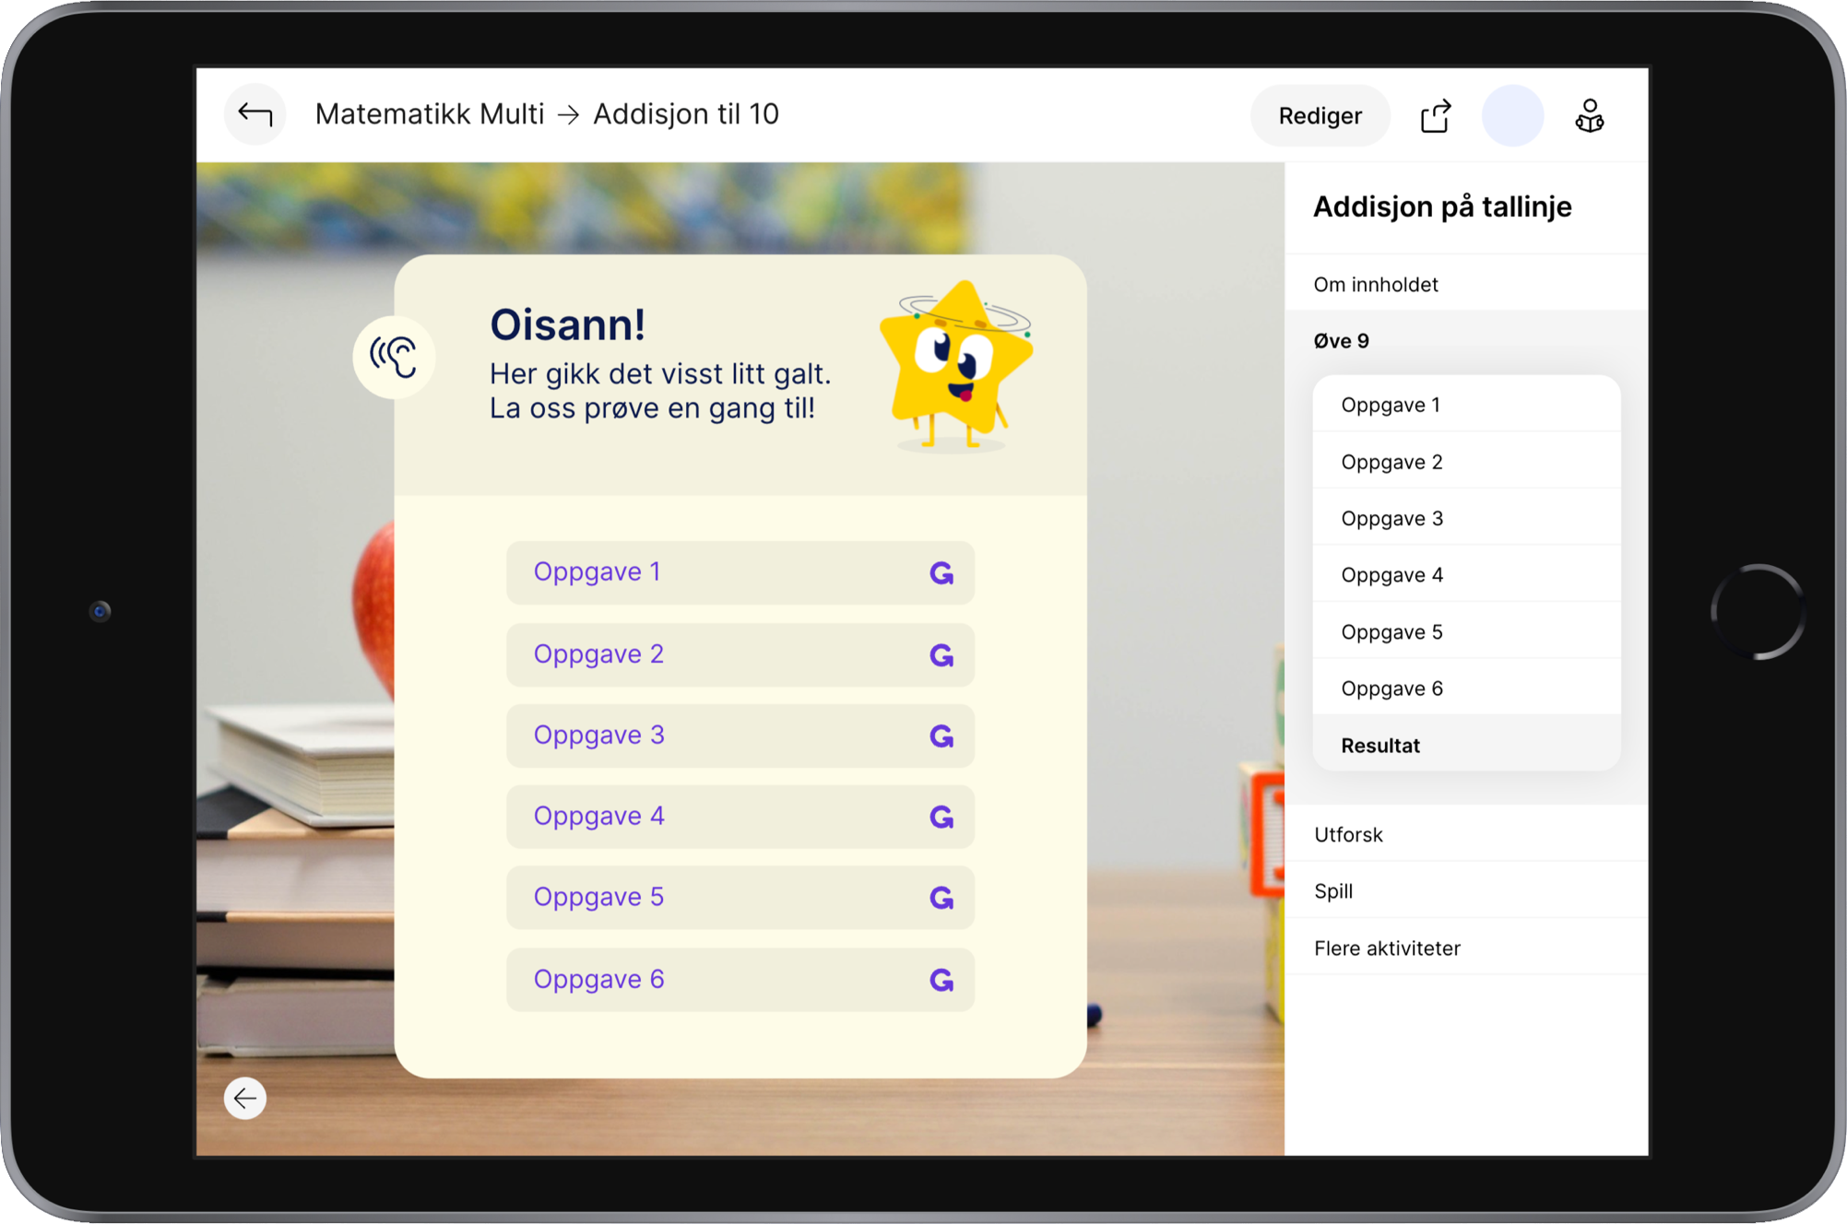Select Spill in sidebar menu

click(x=1333, y=891)
